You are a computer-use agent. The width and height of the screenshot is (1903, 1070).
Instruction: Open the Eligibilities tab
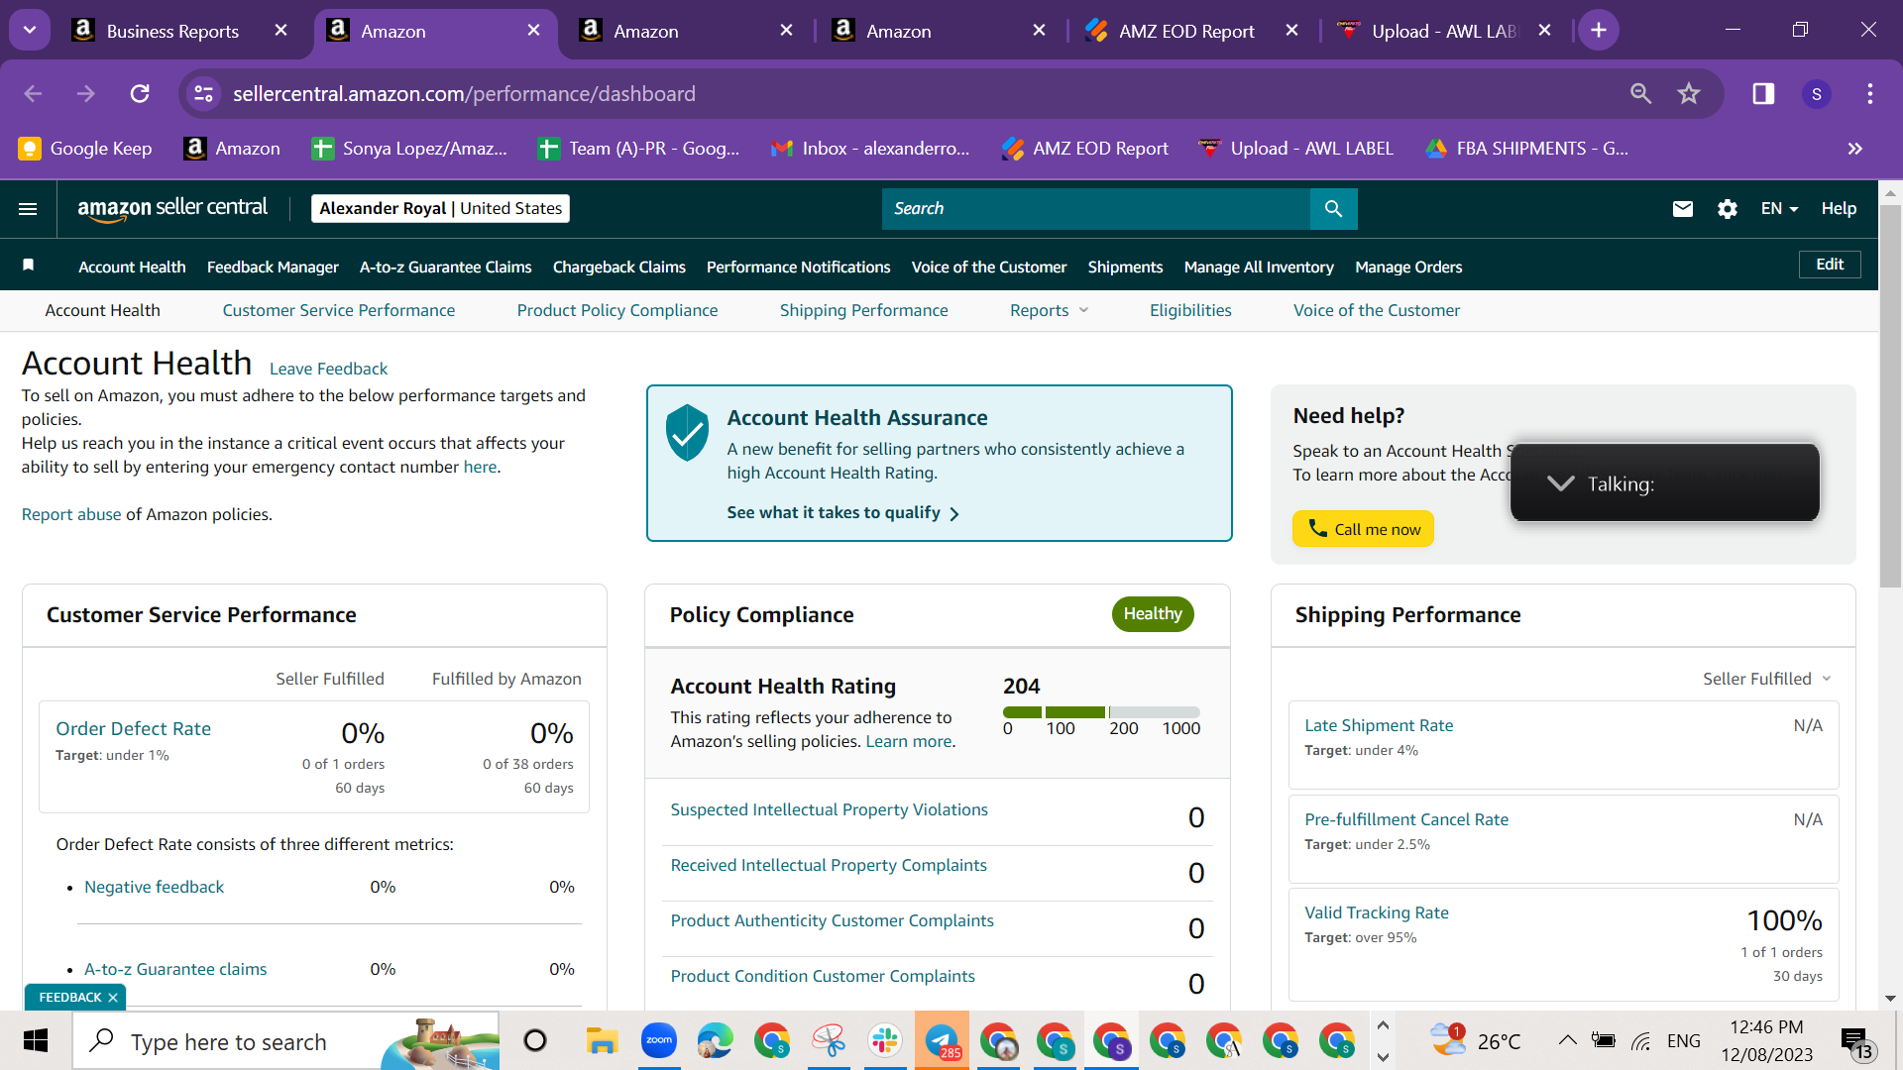pos(1189,310)
